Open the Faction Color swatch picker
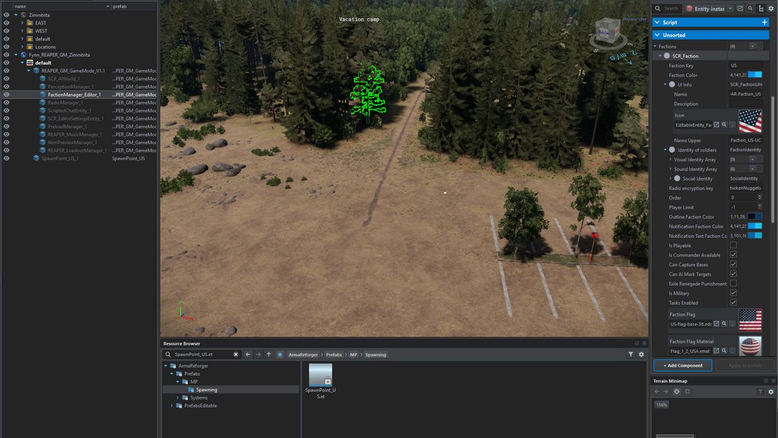Viewport: 778px width, 438px height. point(754,75)
